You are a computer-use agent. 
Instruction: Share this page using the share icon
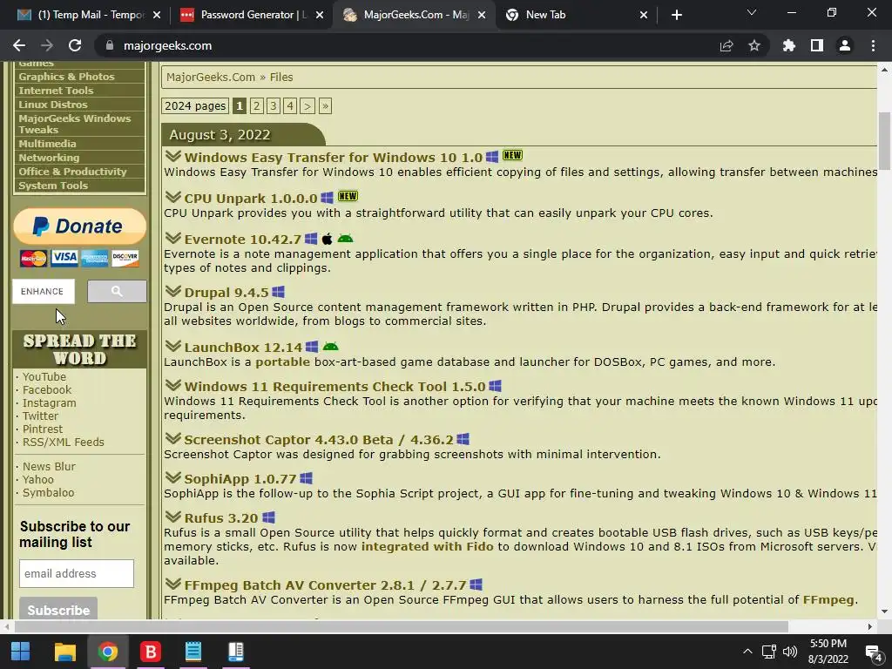click(x=726, y=45)
